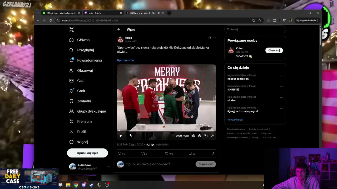Open League of Legends from taskbar
This screenshot has width=337, height=189.
pos(99,185)
